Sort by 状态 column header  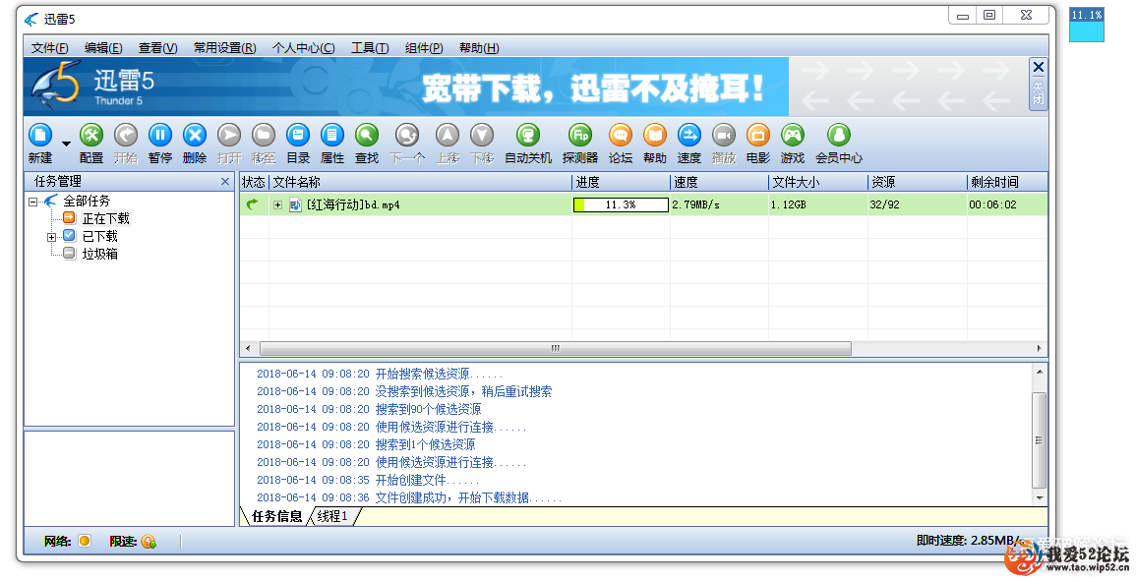[254, 182]
